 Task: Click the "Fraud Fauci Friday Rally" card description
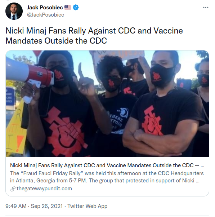[x=107, y=177]
